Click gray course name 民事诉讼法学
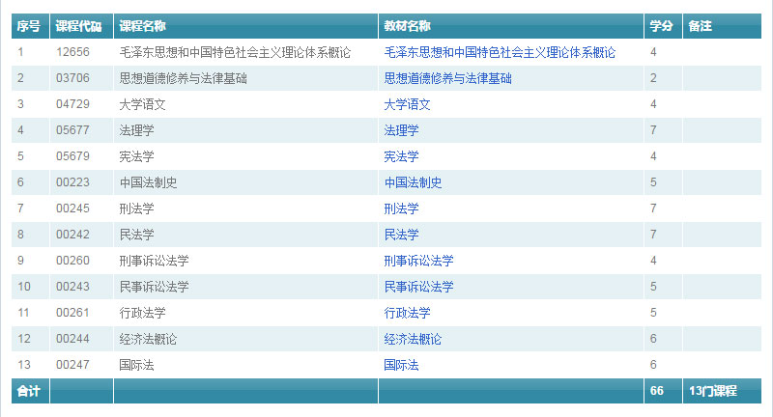Viewport: 773px width, 417px height. click(154, 287)
